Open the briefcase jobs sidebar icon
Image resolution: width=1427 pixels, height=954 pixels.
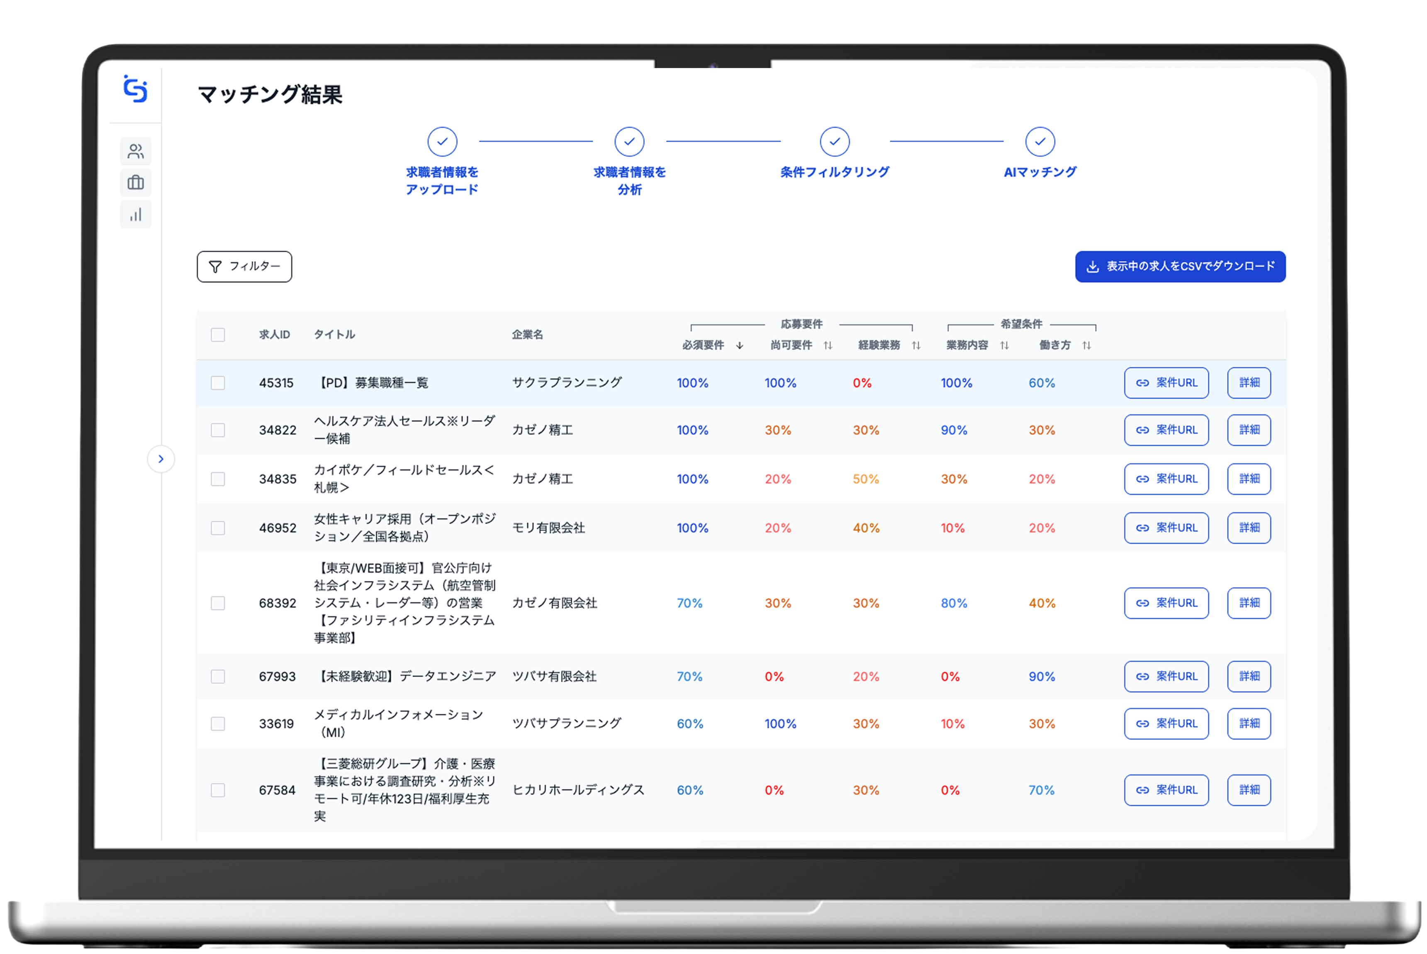136,183
